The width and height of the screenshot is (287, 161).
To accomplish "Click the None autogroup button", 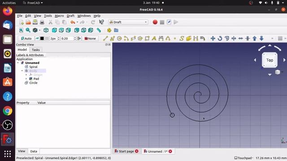I will point(90,38).
